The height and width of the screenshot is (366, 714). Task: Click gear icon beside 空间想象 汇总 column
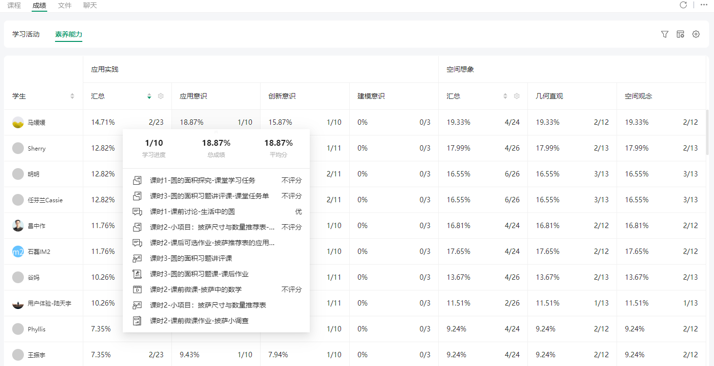pos(517,96)
